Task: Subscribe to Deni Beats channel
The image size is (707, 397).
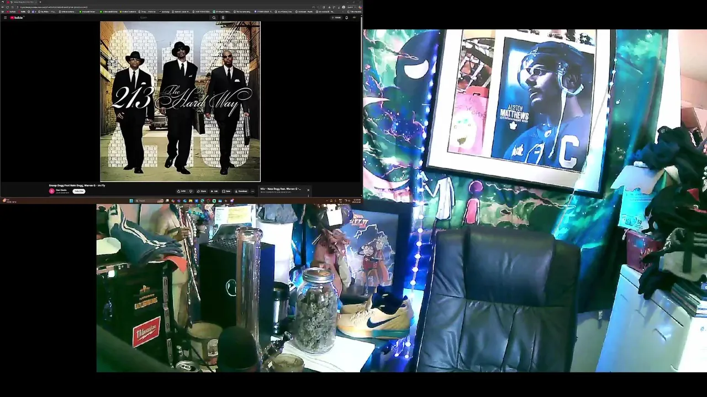Action: (79, 191)
